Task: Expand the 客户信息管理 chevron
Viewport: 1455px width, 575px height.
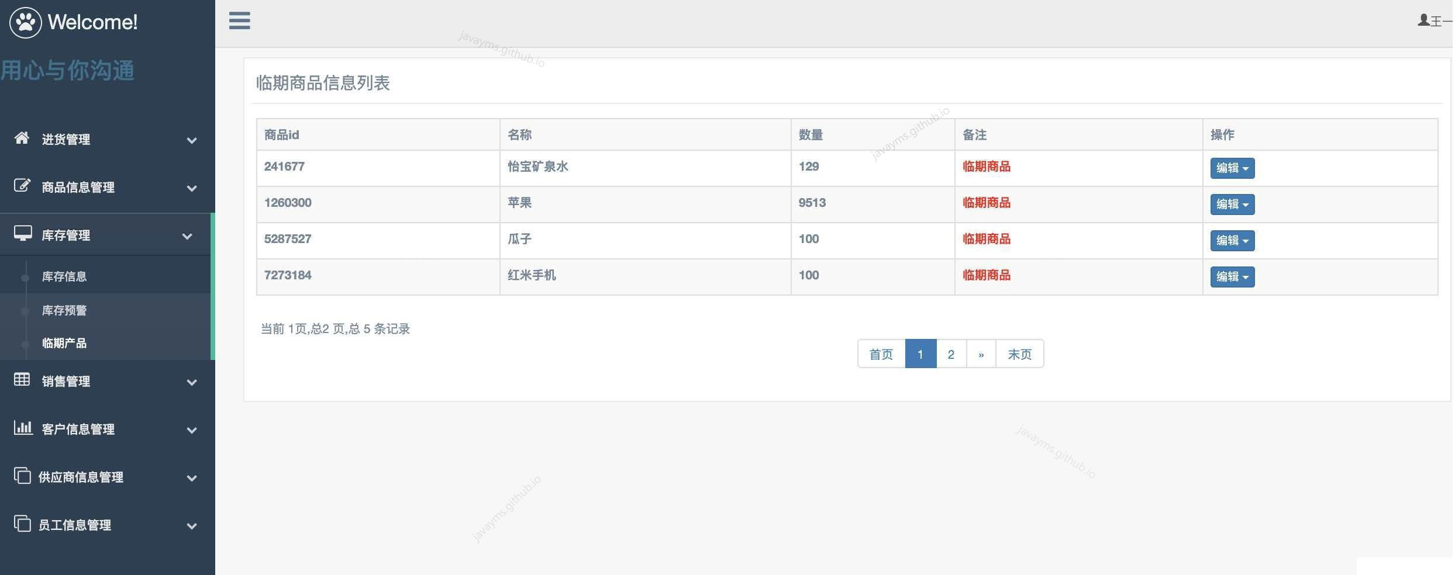Action: click(191, 430)
